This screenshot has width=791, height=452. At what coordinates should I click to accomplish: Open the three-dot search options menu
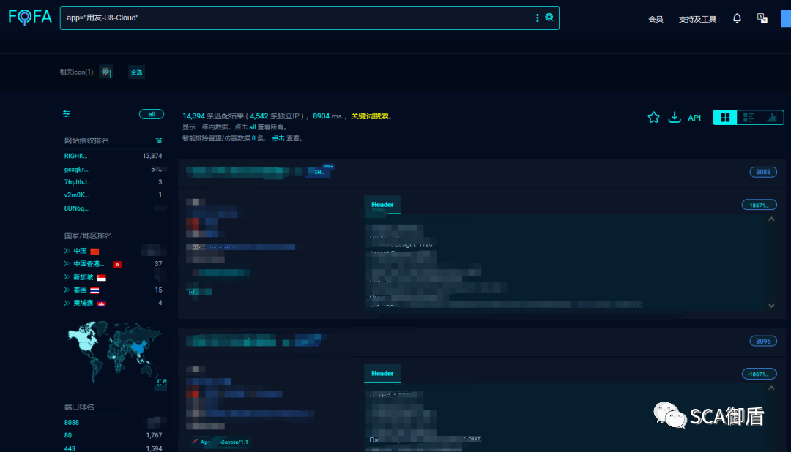point(538,18)
